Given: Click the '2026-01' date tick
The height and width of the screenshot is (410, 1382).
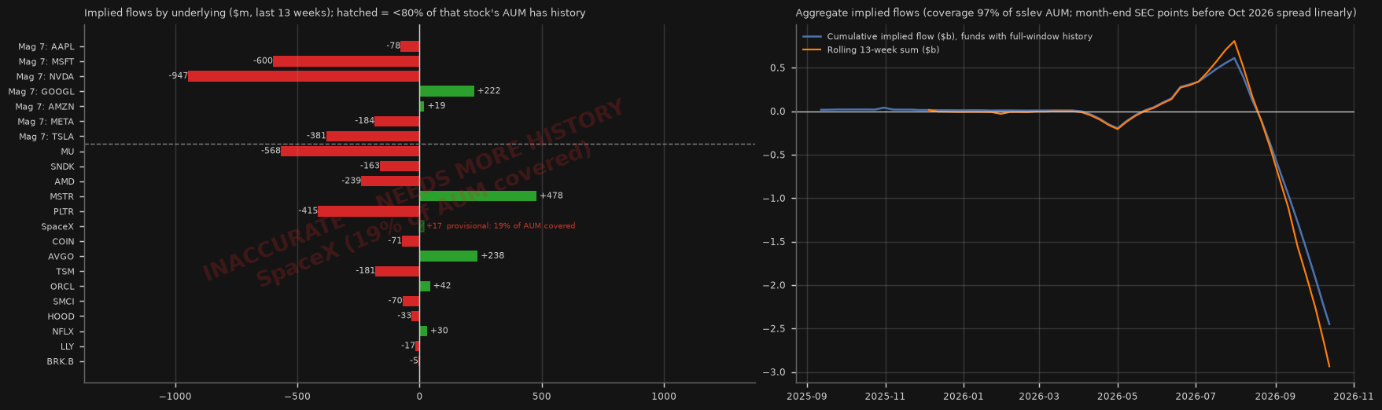Looking at the screenshot, I should point(964,397).
